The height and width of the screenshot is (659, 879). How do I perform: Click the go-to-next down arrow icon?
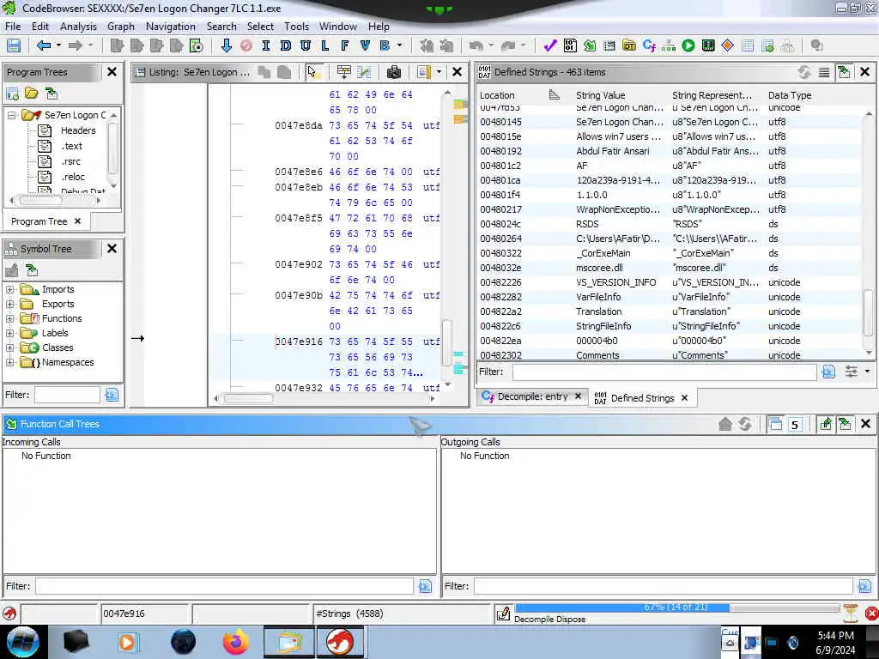[226, 46]
